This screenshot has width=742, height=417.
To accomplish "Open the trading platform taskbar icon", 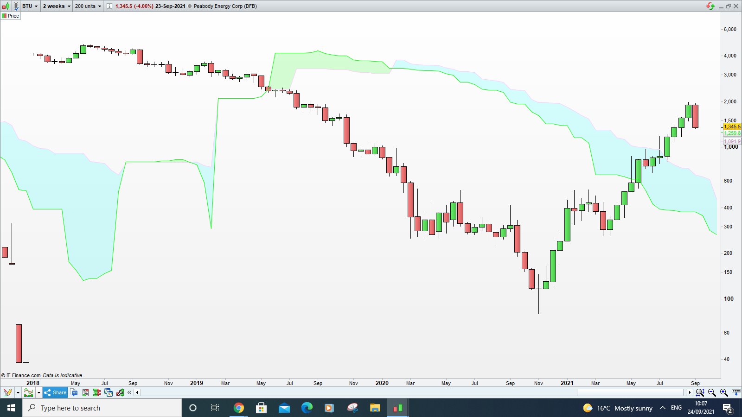I will click(x=397, y=408).
